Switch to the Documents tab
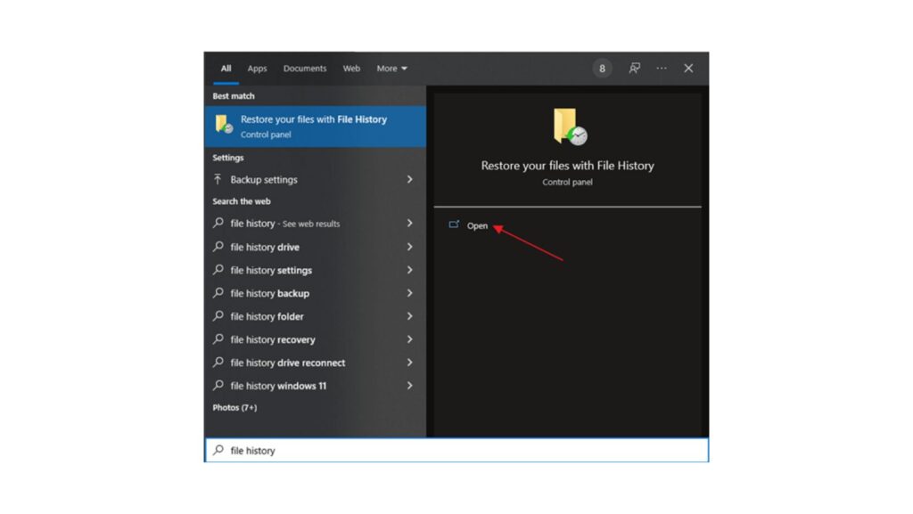Screen dimensions: 913x514 pyautogui.click(x=305, y=69)
